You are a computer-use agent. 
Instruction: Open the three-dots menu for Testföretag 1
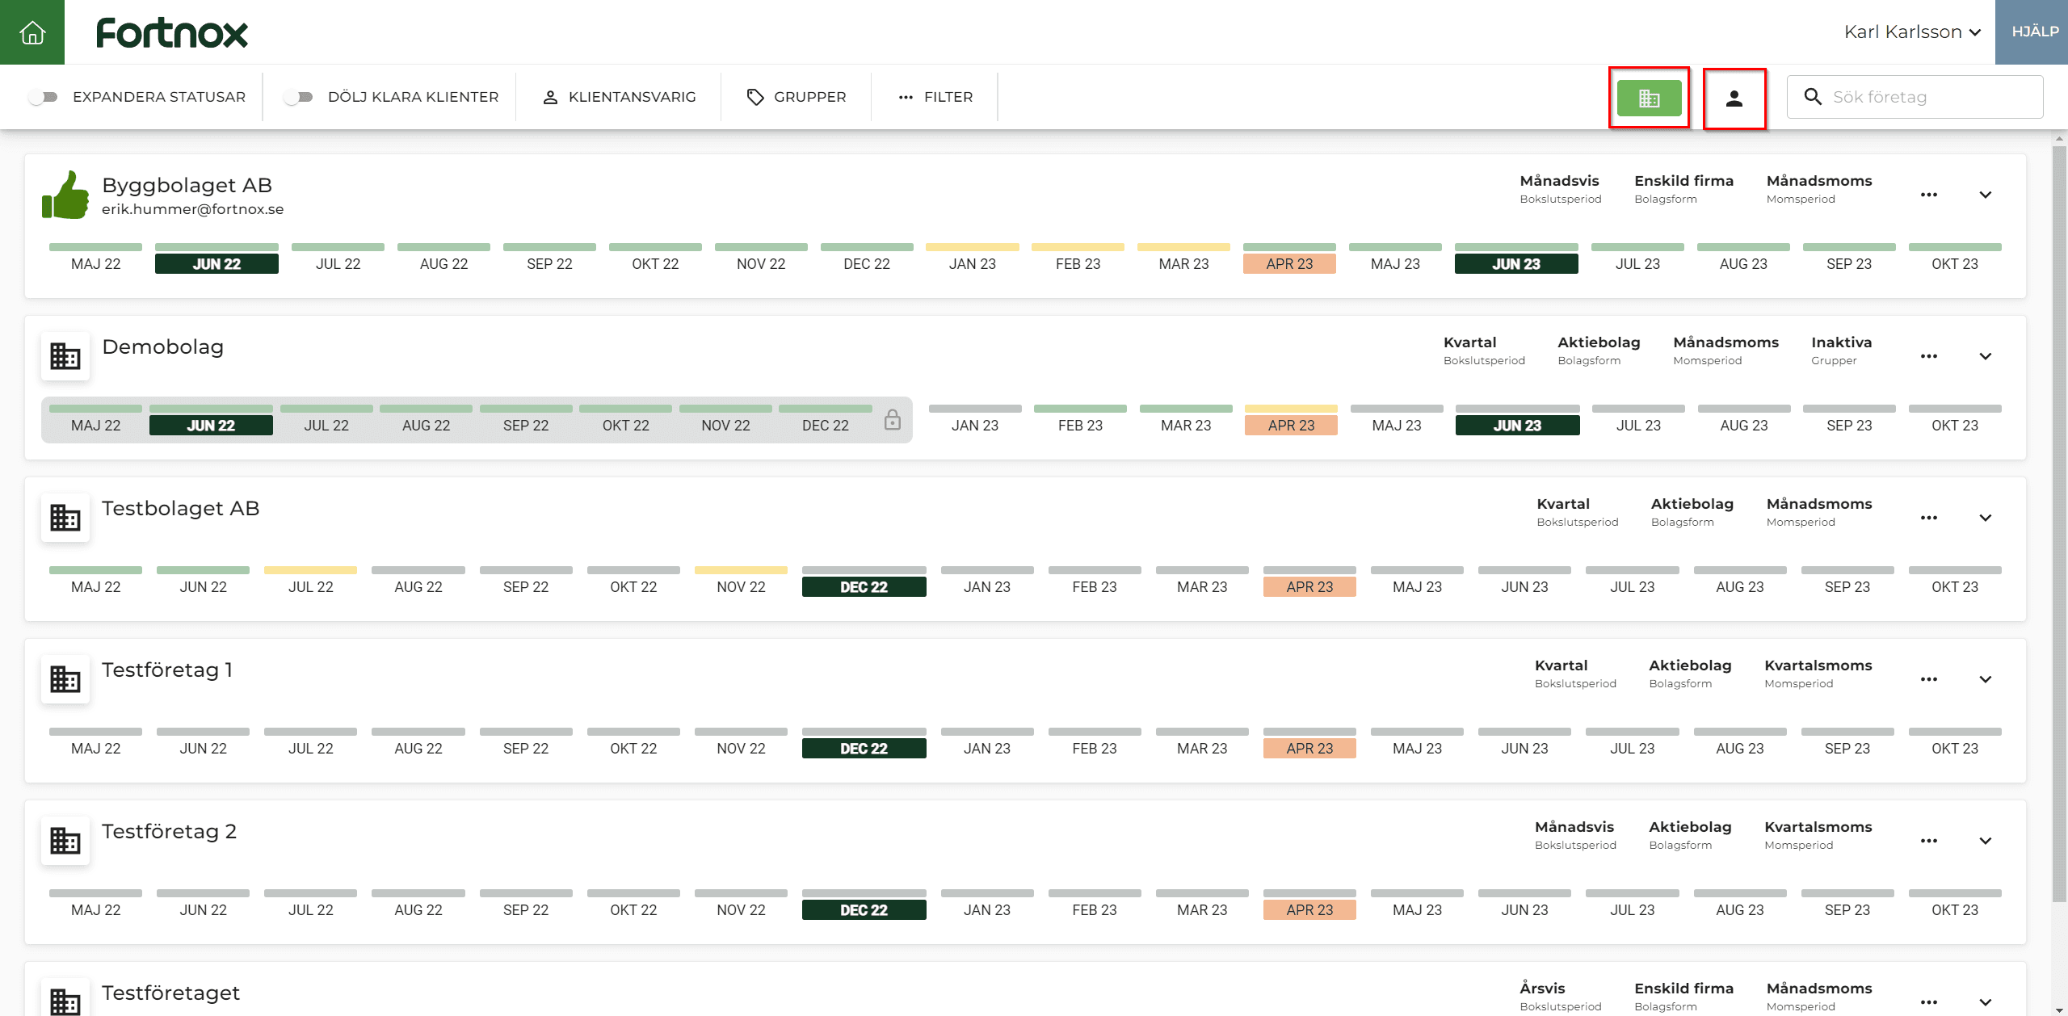pos(1929,679)
